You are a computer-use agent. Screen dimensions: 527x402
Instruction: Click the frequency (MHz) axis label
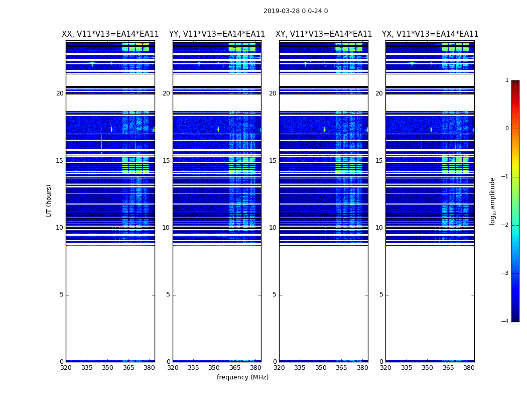242,377
